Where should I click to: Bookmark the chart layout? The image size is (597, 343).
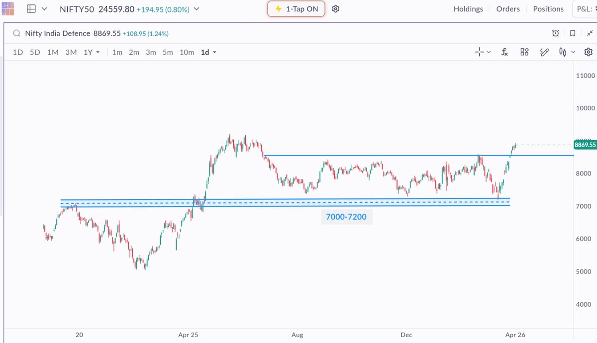pos(573,33)
